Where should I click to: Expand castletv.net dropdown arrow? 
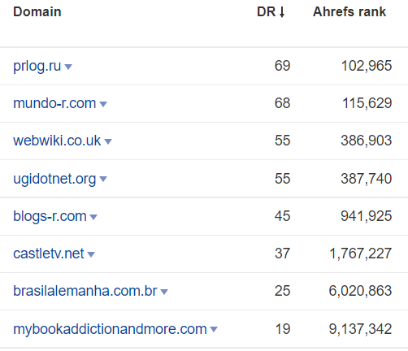(x=91, y=254)
